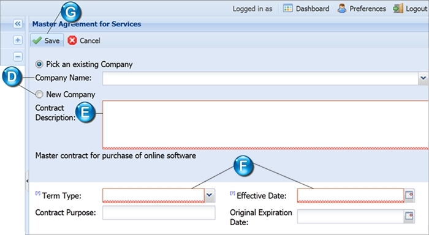This screenshot has height=235, width=429.
Task: Click the Contract Purpose input field
Action: point(159,212)
